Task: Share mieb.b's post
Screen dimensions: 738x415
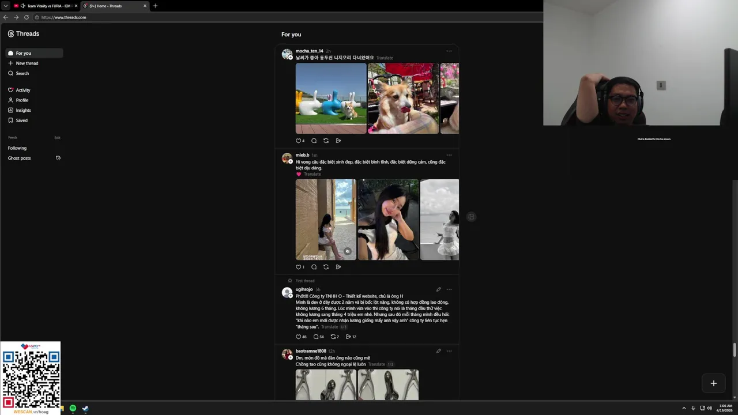Action: [x=338, y=267]
